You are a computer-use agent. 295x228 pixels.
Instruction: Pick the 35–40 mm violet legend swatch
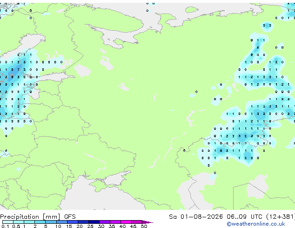(115, 222)
